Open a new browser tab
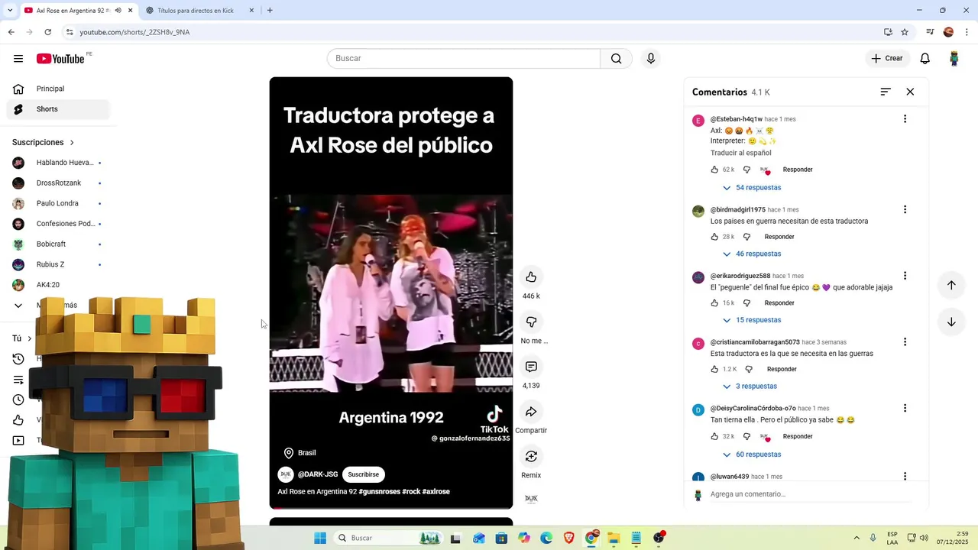 click(270, 11)
